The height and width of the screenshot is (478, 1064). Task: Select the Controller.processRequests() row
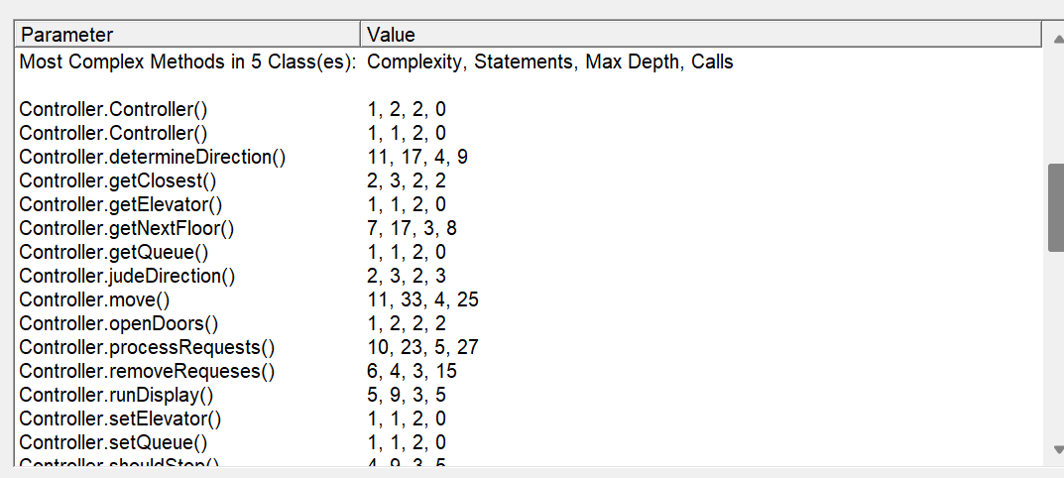[529, 347]
